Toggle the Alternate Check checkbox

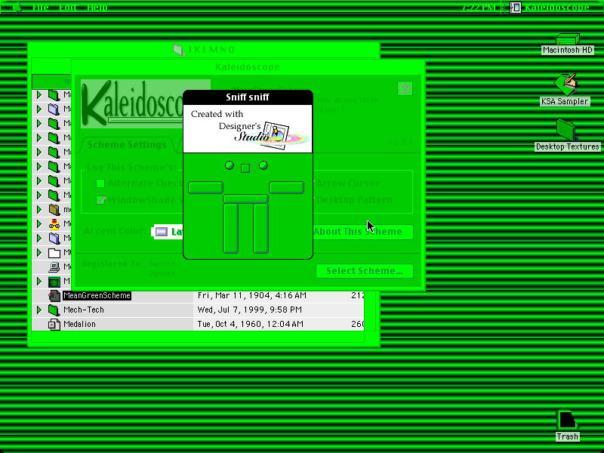click(x=100, y=183)
